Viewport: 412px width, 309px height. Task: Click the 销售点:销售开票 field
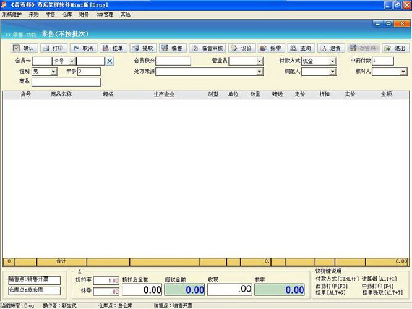(x=35, y=280)
